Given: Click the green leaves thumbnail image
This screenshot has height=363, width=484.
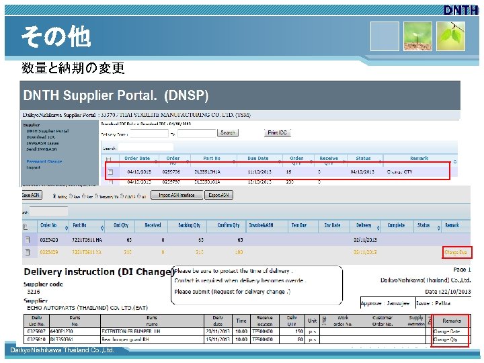Looking at the screenshot, I should point(450,36).
